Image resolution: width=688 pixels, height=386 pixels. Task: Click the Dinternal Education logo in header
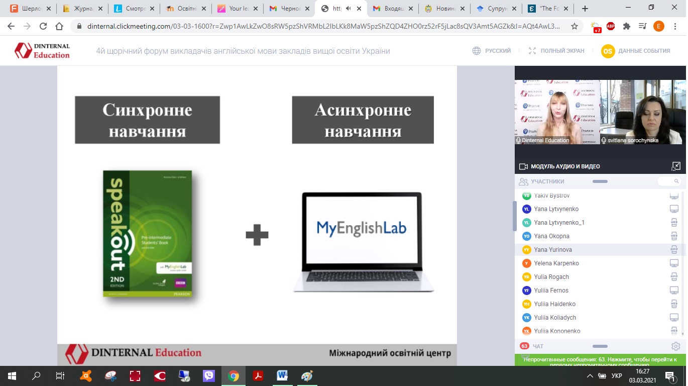click(42, 51)
